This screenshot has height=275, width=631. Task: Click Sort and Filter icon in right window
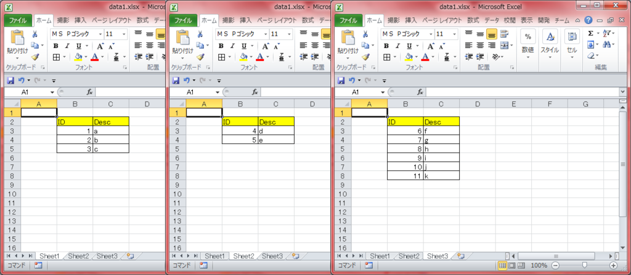pos(606,33)
